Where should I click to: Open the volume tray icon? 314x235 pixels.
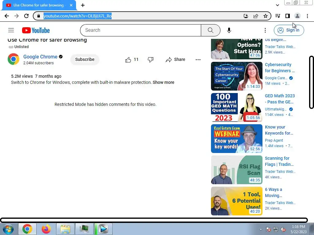(283, 229)
